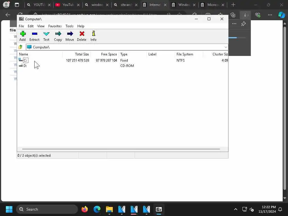Select the Move toolbar icon
Image resolution: width=288 pixels, height=216 pixels.
point(70,36)
